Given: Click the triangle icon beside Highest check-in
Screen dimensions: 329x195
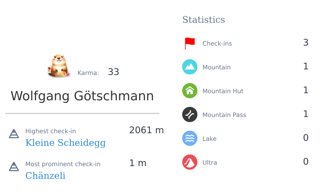Looking at the screenshot, I should [14, 134].
